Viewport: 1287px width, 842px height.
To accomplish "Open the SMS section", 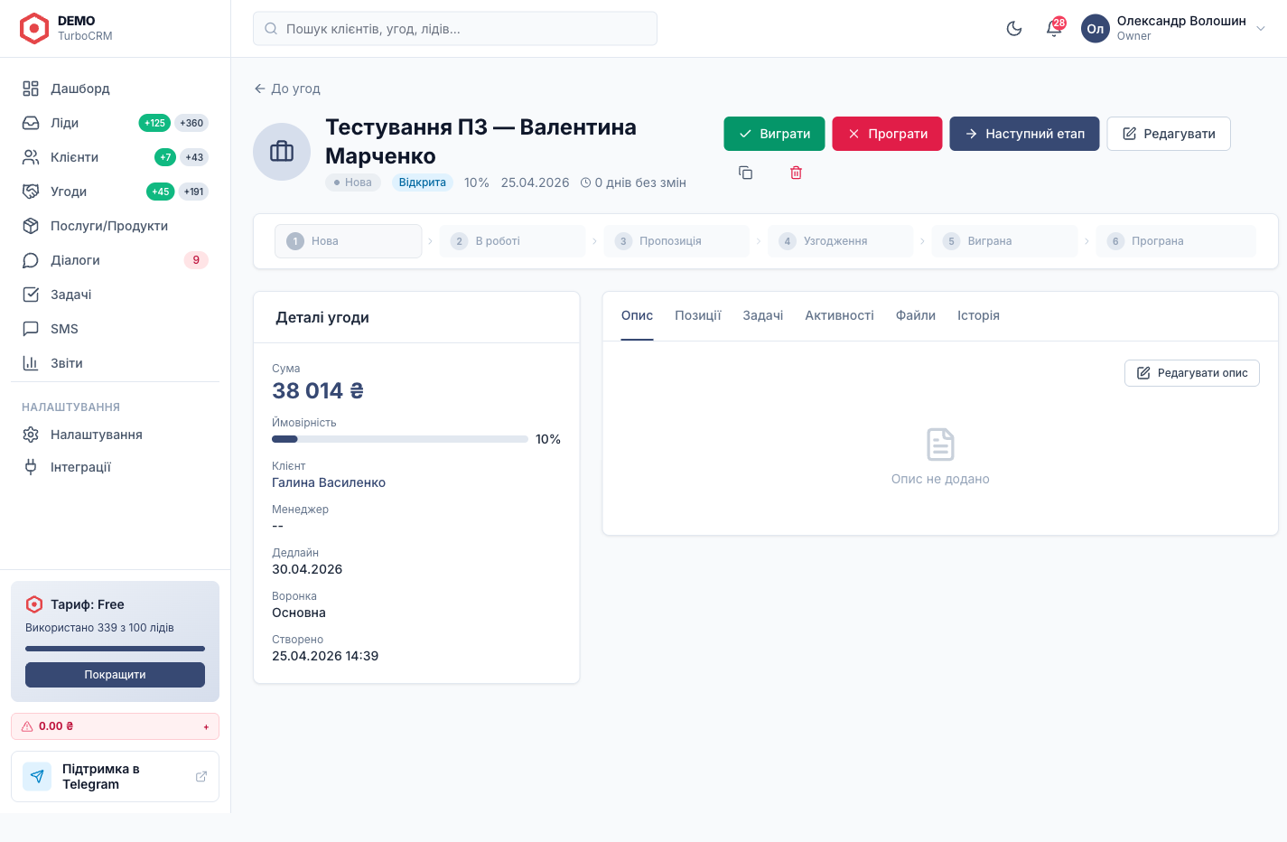I will click(x=115, y=329).
